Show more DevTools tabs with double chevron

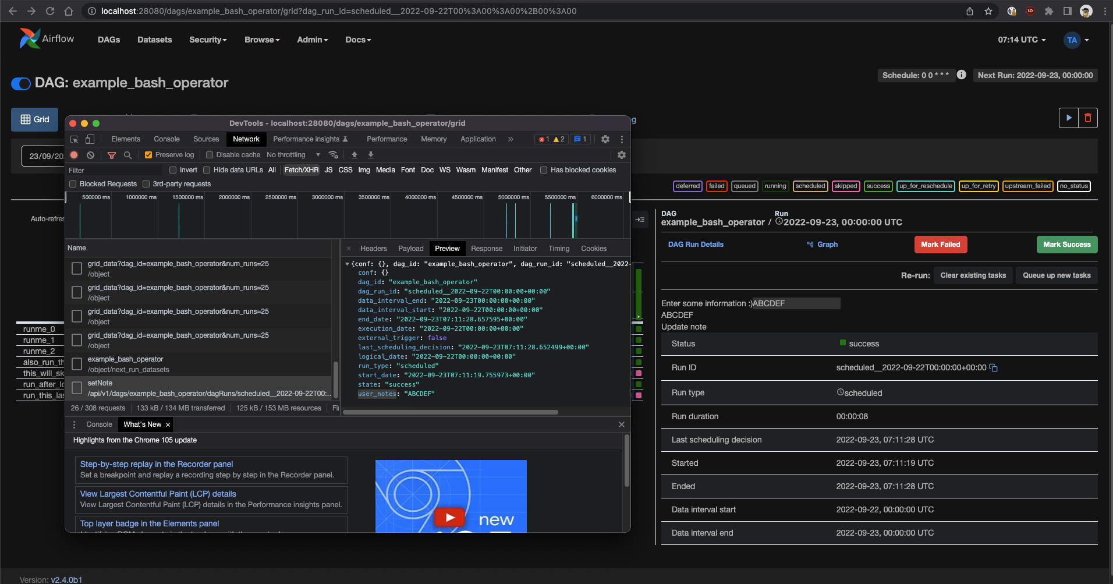point(511,139)
